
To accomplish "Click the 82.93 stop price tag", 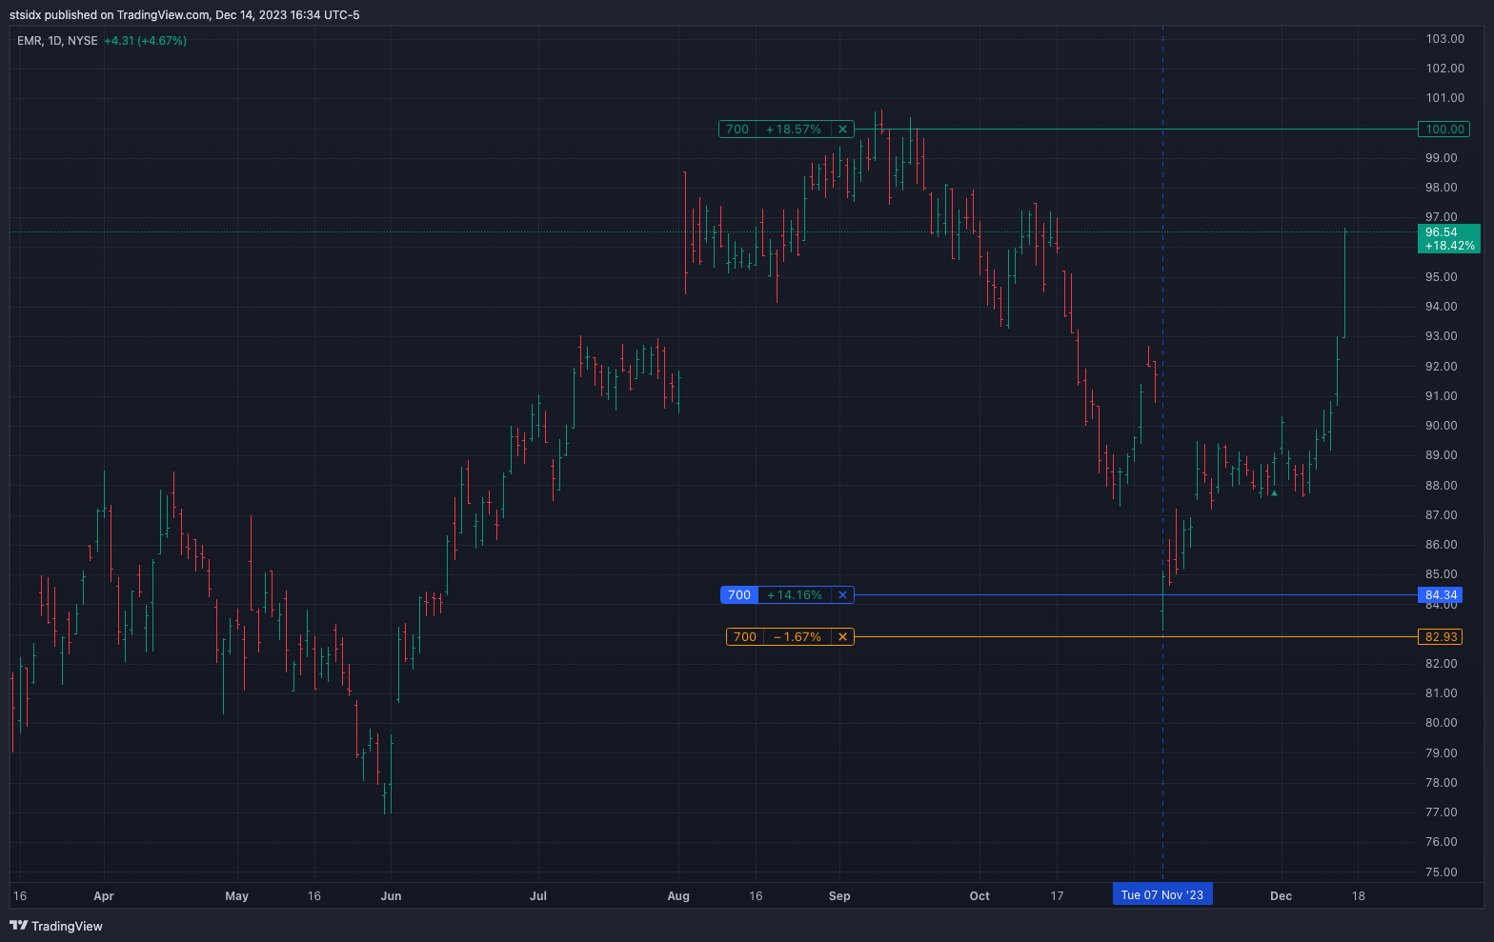I will (1441, 637).
